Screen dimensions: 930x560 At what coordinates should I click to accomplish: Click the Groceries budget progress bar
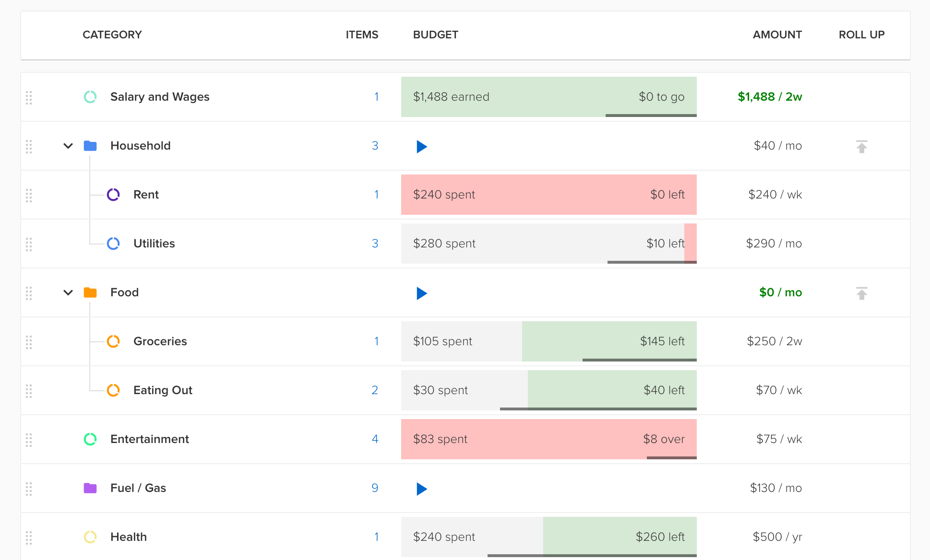548,341
